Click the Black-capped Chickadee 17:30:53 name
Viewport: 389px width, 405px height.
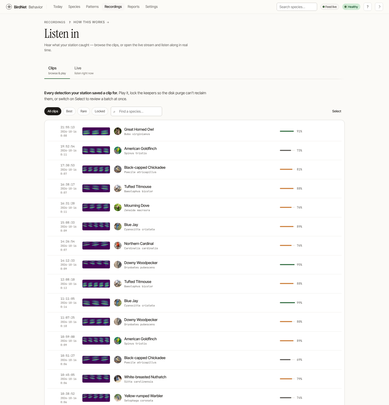145,167
